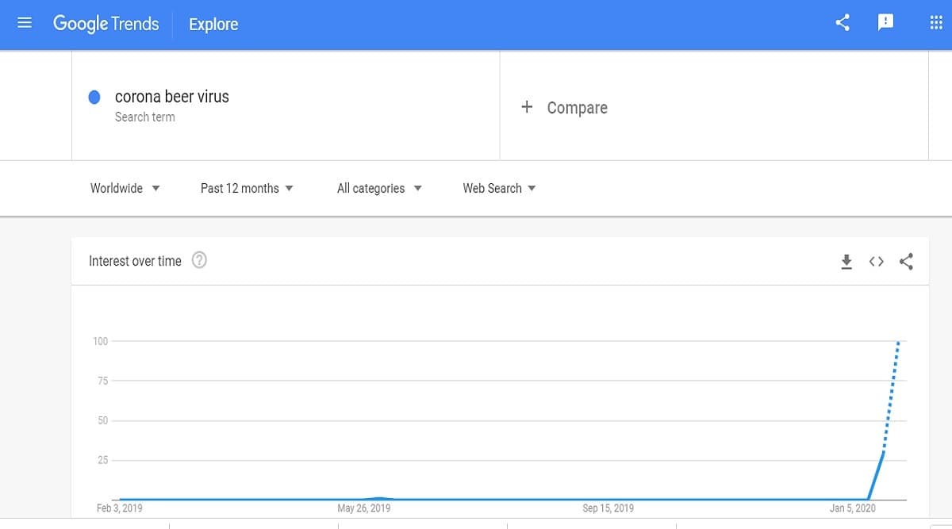Send feedback using the header icon
This screenshot has height=529, width=952.
click(885, 23)
